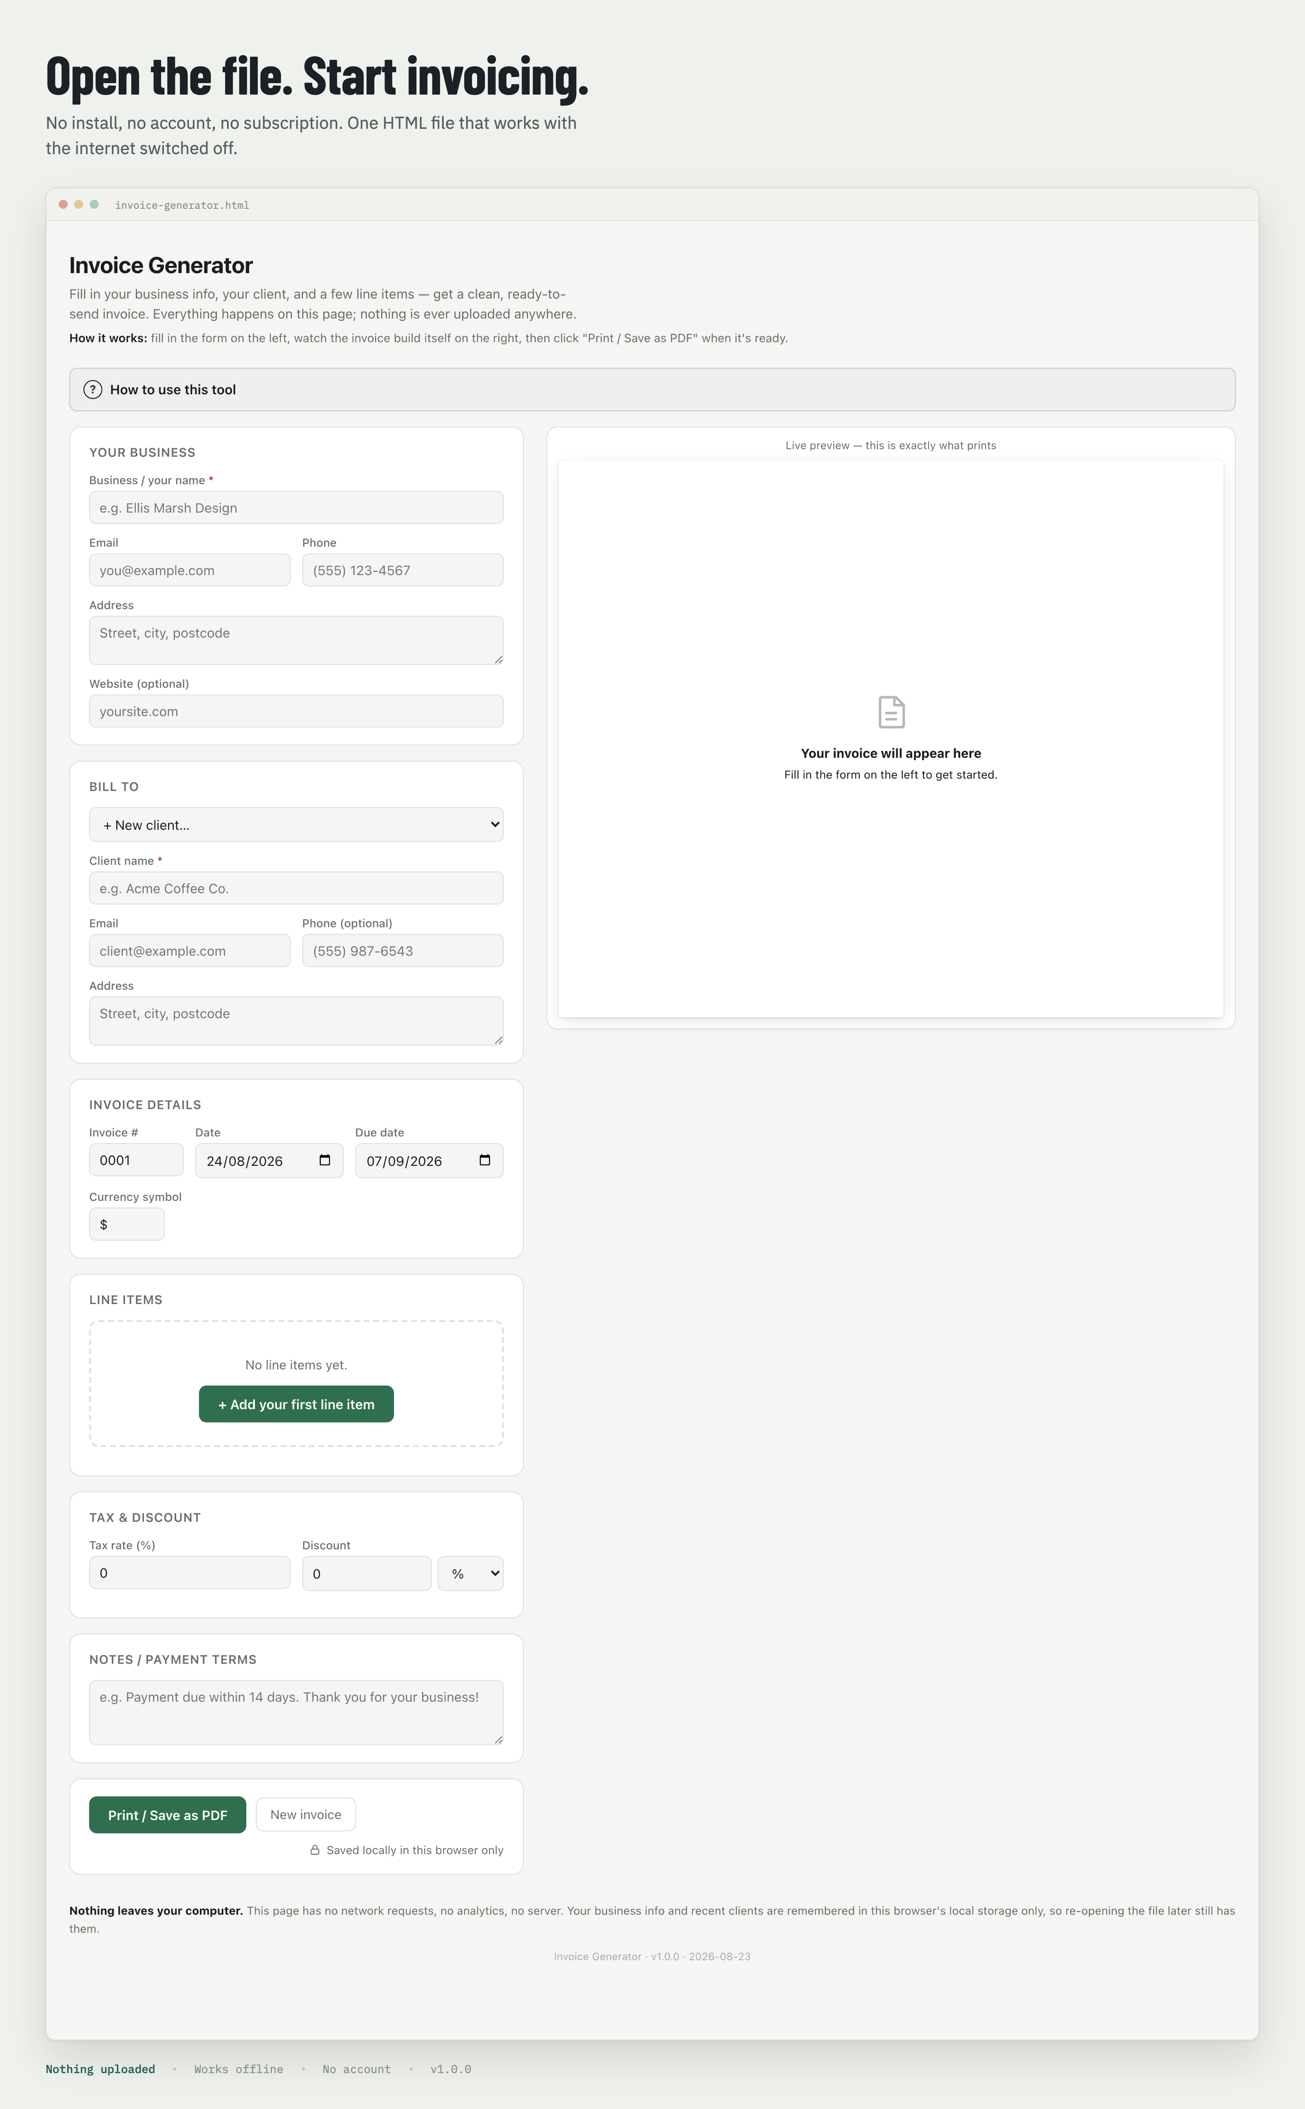Viewport: 1305px width, 2109px height.
Task: Open the discount type % dropdown
Action: pos(470,1573)
